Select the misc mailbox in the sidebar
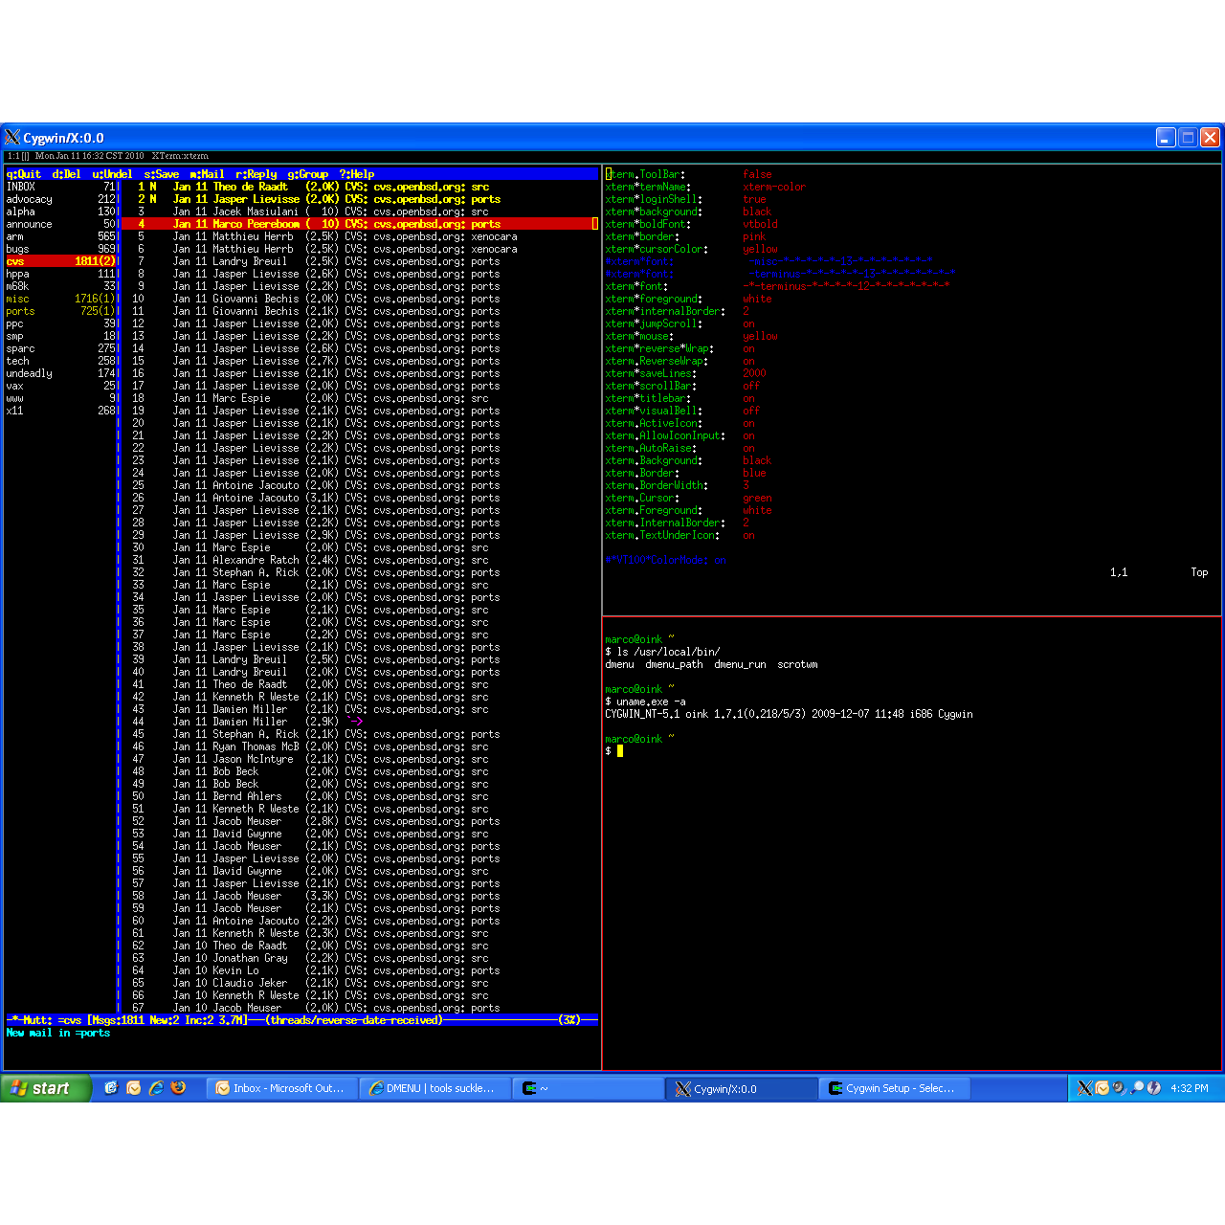 click(x=59, y=299)
